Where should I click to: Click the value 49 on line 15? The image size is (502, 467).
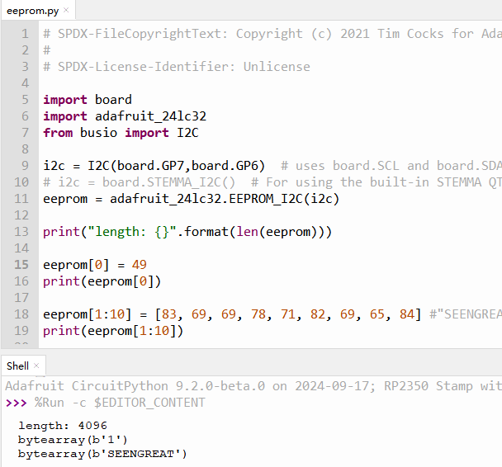pyautogui.click(x=139, y=265)
